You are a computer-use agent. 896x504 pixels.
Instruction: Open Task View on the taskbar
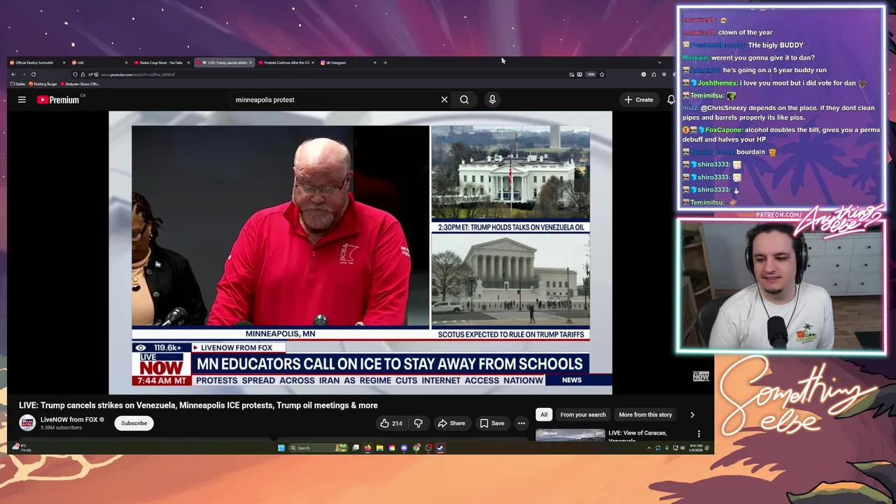click(x=356, y=448)
